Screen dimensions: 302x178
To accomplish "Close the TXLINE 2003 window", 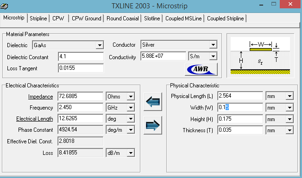I will tap(290, 4).
